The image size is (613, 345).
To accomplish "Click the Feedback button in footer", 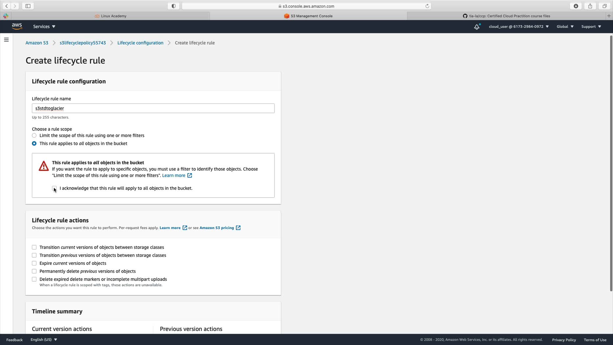I will (x=14, y=340).
